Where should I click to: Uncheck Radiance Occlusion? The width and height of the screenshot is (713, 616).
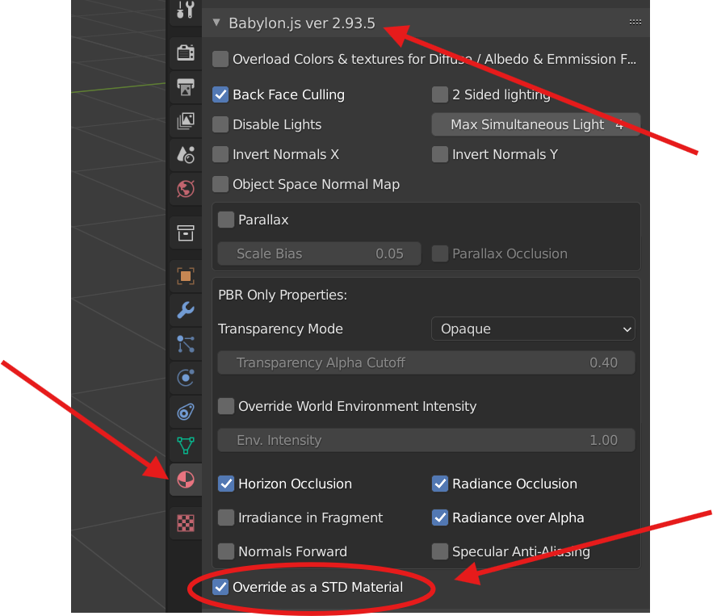[x=440, y=484]
